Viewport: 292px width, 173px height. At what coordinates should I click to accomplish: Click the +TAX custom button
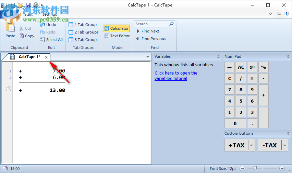pos(236,145)
